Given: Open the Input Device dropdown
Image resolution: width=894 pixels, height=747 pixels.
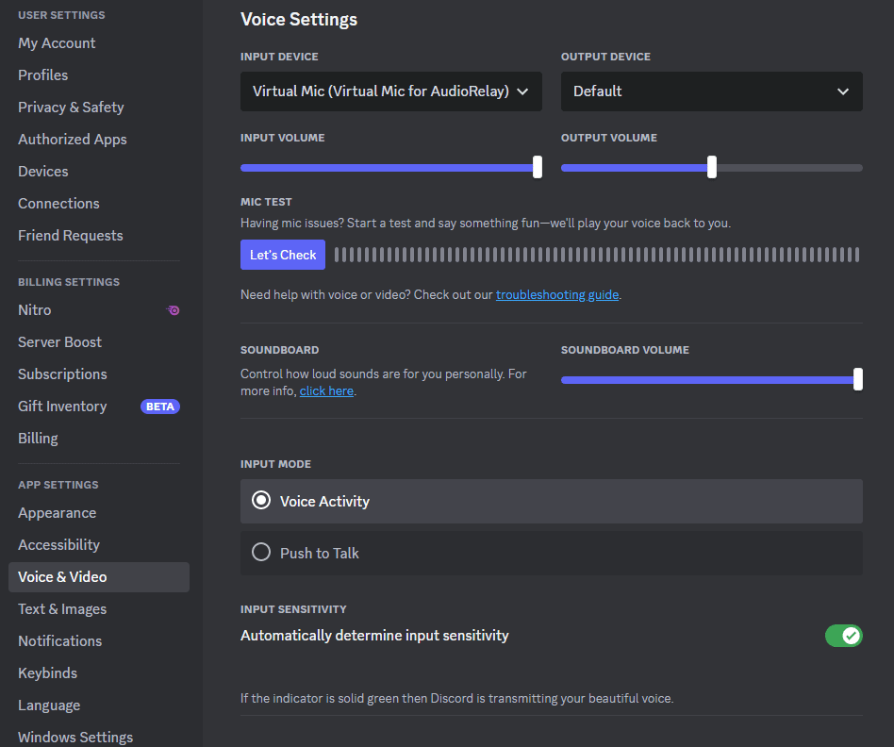Looking at the screenshot, I should tap(391, 91).
